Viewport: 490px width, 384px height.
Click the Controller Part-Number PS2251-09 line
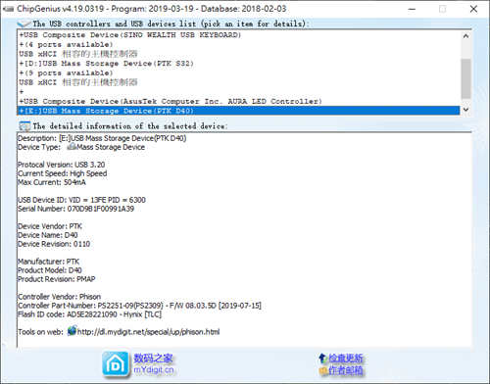coord(139,306)
